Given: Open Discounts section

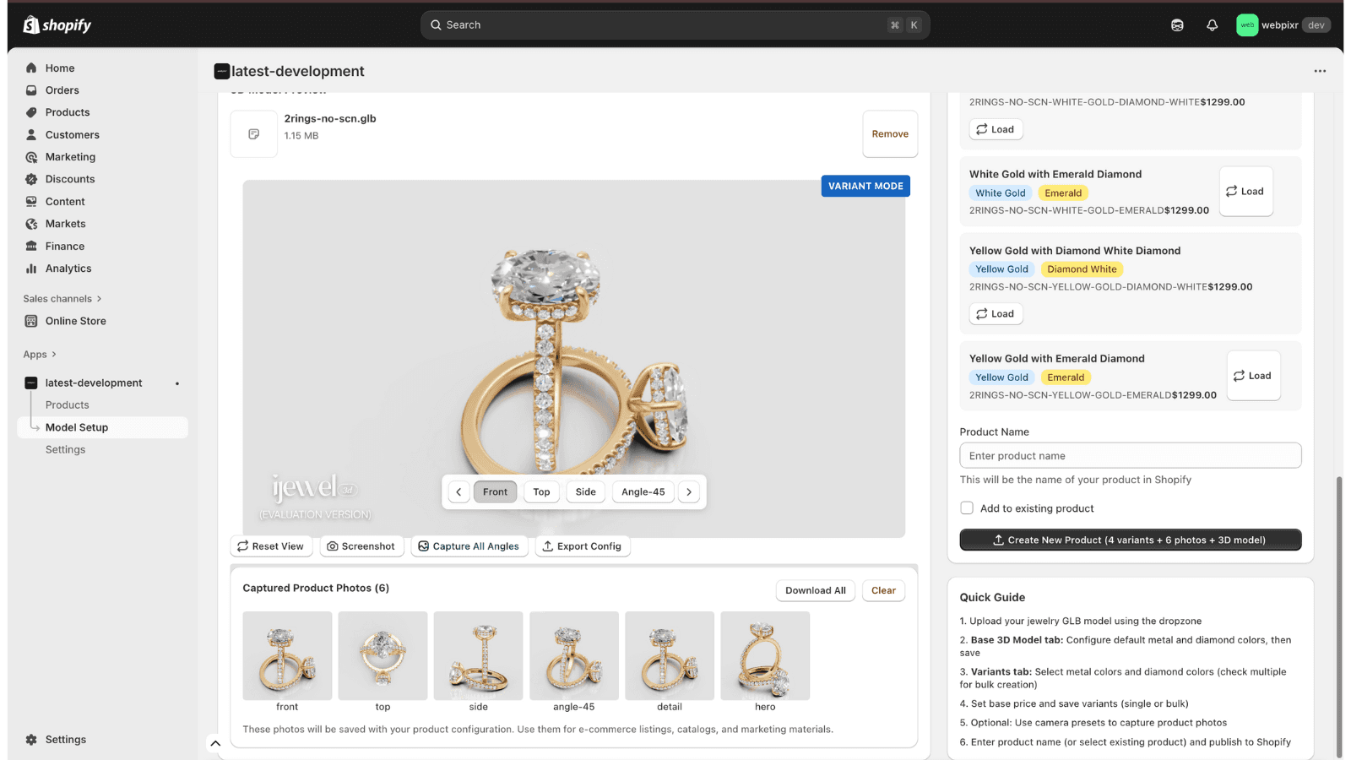Looking at the screenshot, I should click(70, 179).
